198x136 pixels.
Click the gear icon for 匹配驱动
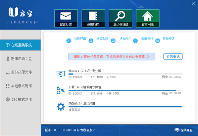(61, 107)
